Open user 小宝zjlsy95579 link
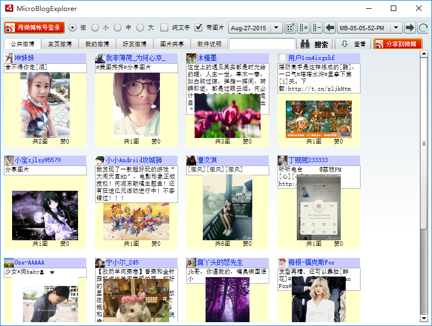 click(x=37, y=160)
